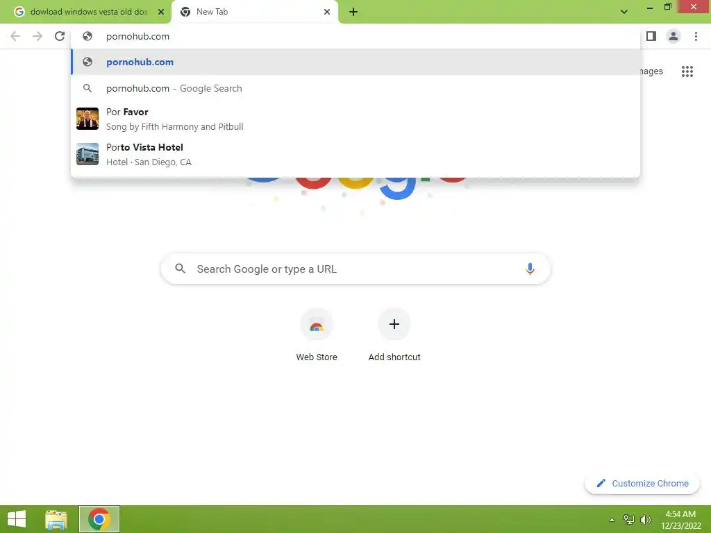Open the volume speaker icon

tap(646, 519)
